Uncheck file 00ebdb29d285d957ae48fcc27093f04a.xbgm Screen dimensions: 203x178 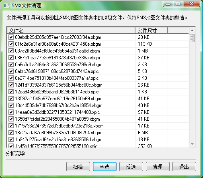pyautogui.click(x=11, y=37)
